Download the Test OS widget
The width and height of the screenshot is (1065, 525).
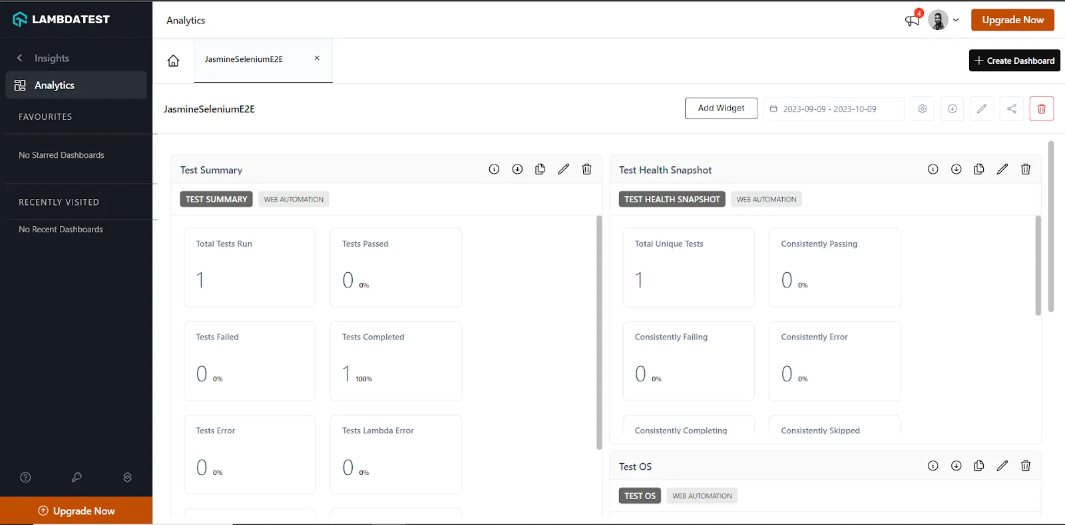[x=956, y=466]
